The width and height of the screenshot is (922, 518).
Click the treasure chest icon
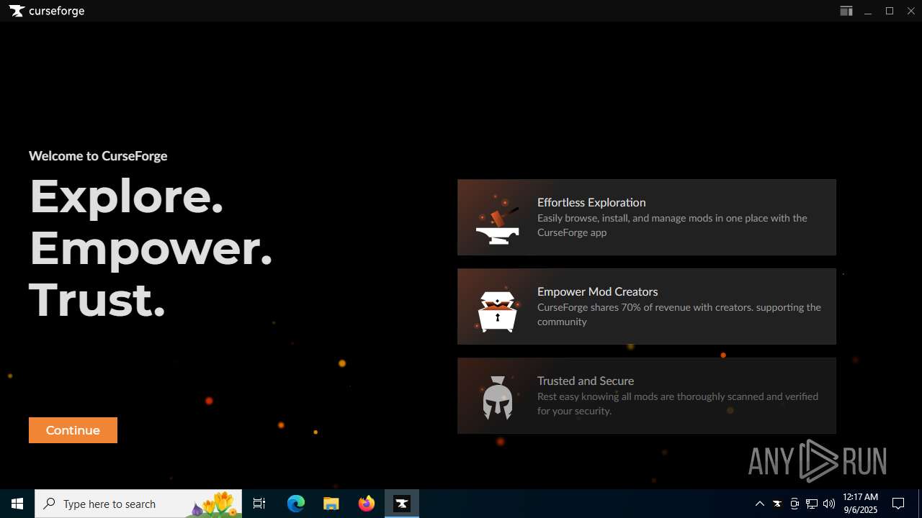(x=498, y=309)
